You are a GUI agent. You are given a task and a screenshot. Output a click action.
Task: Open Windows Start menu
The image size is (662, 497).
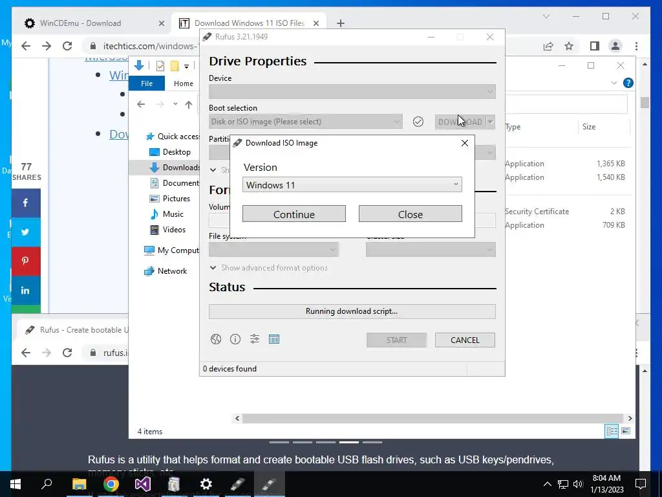[16, 484]
